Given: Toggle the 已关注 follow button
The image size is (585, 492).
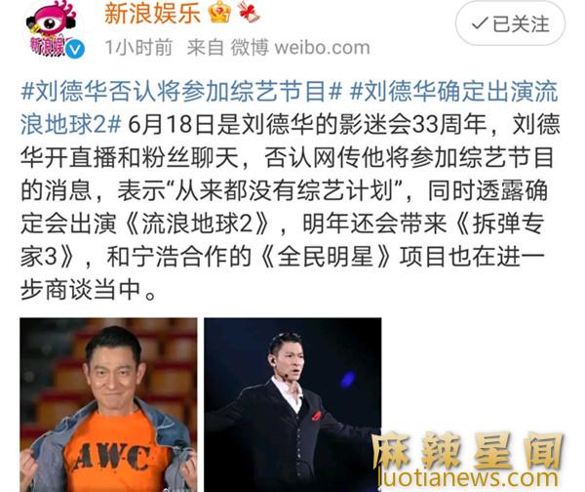Looking at the screenshot, I should (x=510, y=23).
